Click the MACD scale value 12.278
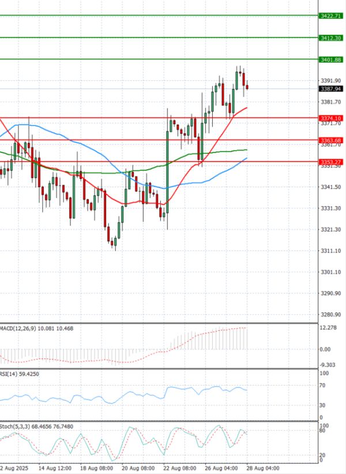This screenshot has width=346, height=474. coord(328,328)
